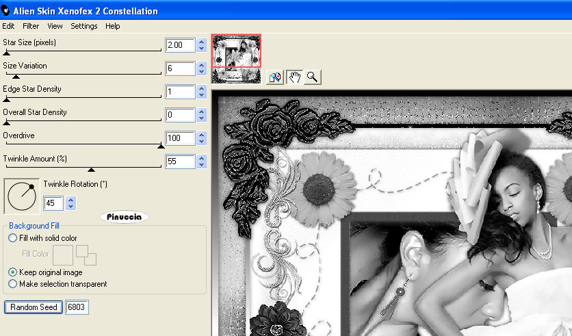Decrease Overall Star Density with down arrow
This screenshot has height=336, width=572.
(x=201, y=118)
